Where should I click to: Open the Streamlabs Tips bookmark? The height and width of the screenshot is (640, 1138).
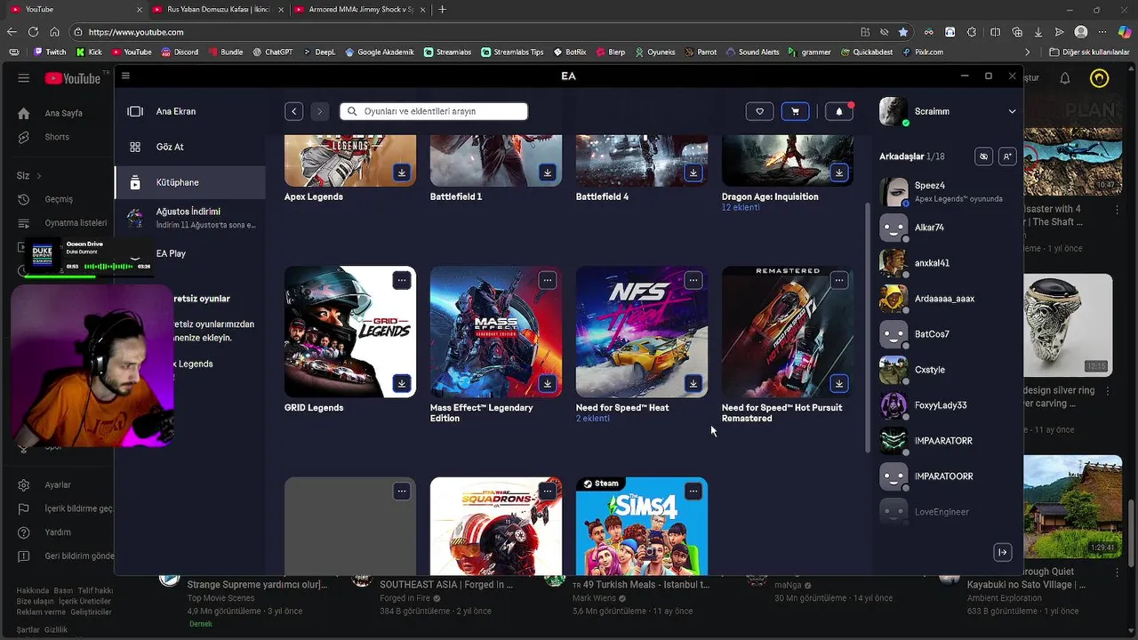pyautogui.click(x=512, y=52)
